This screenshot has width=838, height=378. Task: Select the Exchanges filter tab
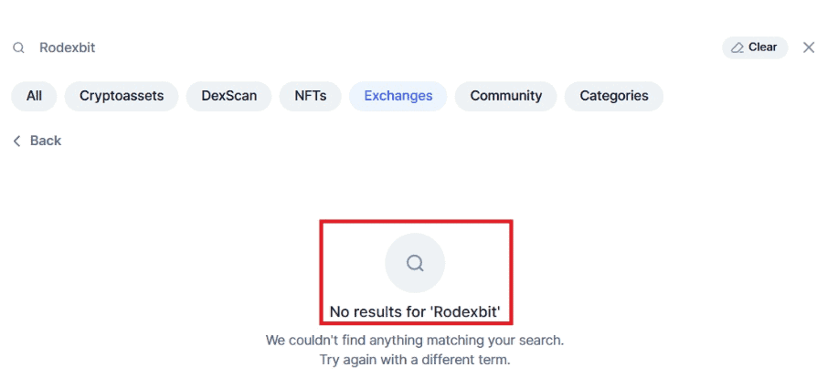coord(398,96)
